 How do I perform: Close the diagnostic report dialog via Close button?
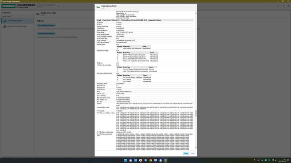coord(192,153)
